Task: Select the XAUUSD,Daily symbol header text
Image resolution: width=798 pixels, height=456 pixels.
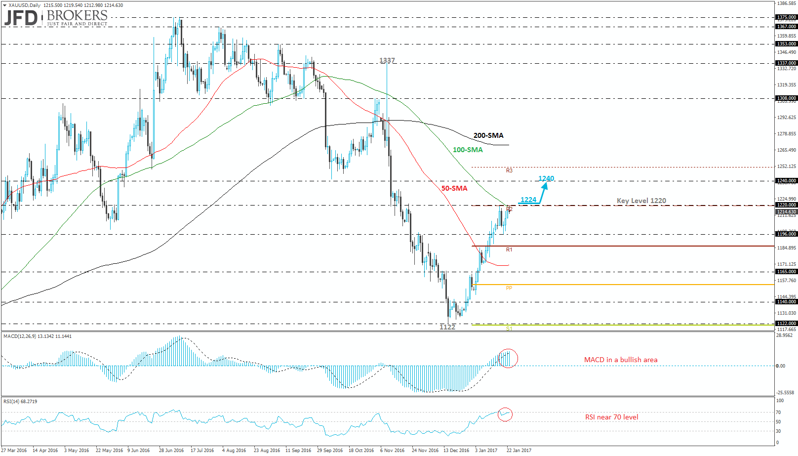Action: point(25,5)
